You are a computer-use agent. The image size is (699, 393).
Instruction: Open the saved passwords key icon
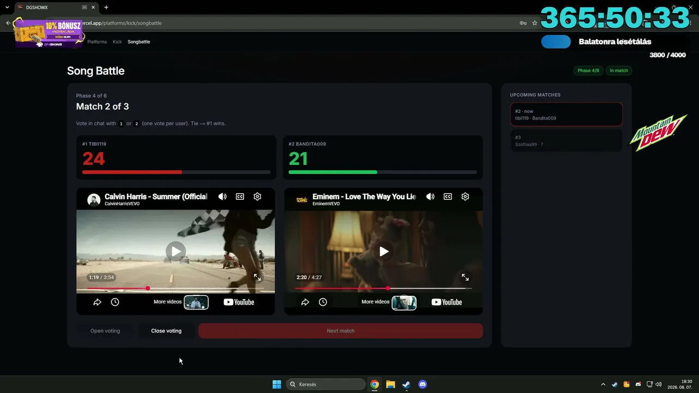[523, 23]
